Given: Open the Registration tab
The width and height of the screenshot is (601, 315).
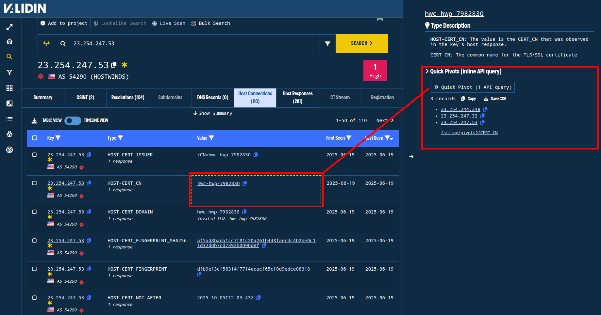Looking at the screenshot, I should pyautogui.click(x=382, y=98).
